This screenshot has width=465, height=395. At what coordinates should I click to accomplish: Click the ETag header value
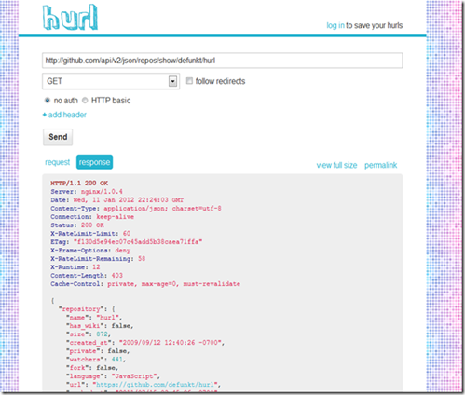138,242
